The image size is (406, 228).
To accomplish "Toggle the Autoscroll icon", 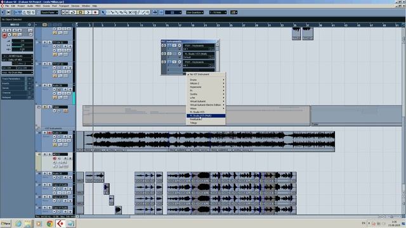I will click(x=155, y=13).
